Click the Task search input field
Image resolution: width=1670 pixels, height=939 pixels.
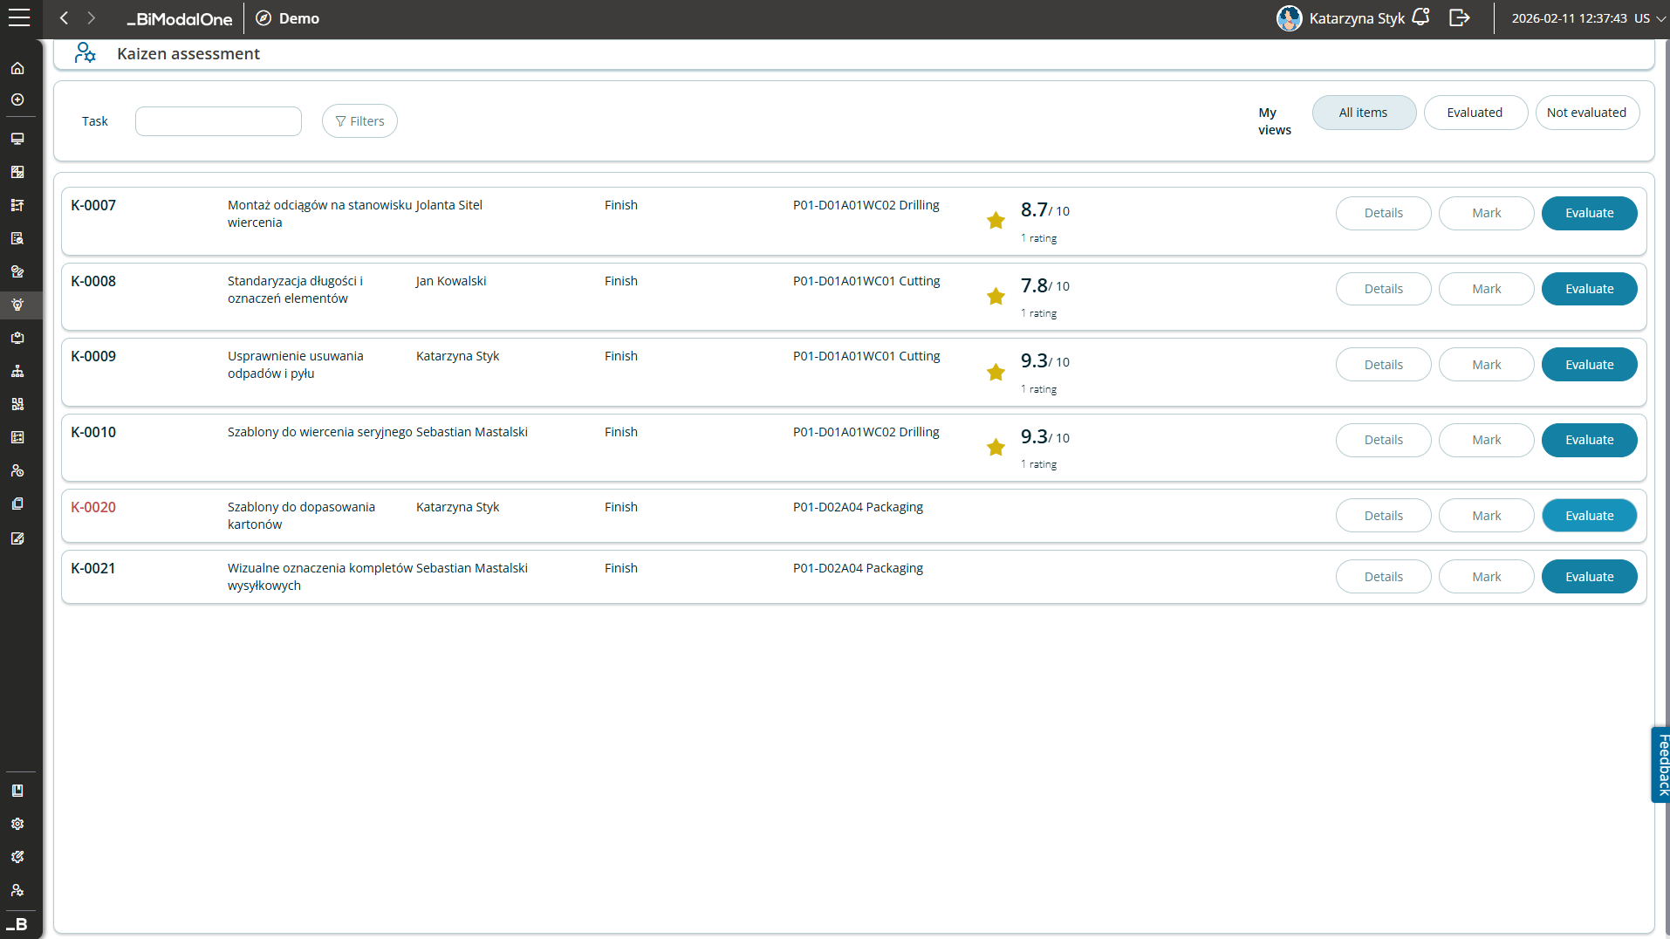(x=218, y=121)
